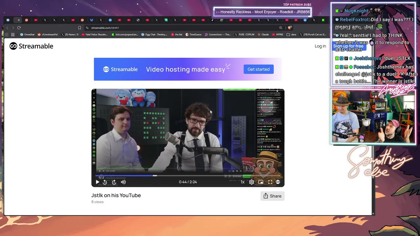Screen dimensions: 420x236
Task: Switch to the green Kick tab
Action: (323, 20)
